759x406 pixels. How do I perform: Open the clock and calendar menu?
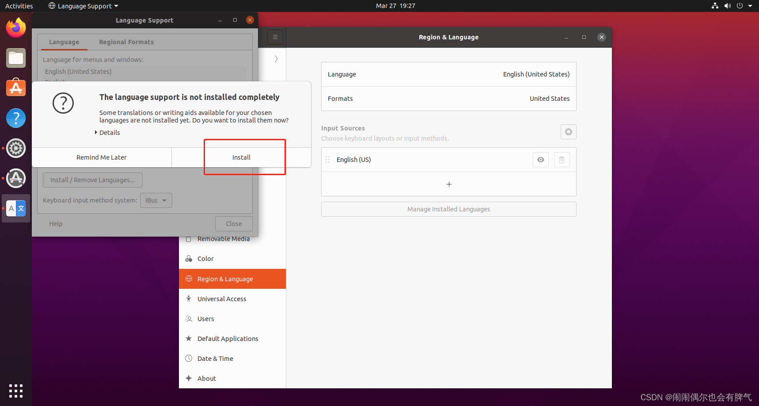[395, 6]
